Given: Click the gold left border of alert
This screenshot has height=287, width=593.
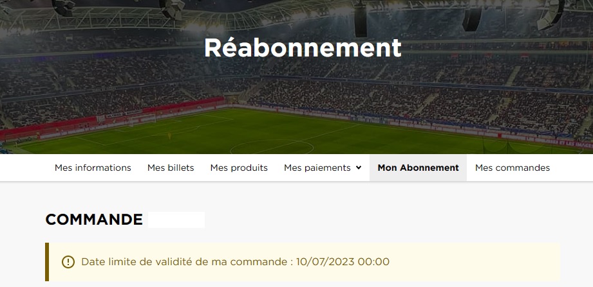Looking at the screenshot, I should tap(47, 262).
